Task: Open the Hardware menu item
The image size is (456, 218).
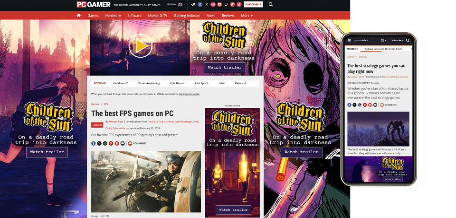Action: tap(113, 15)
